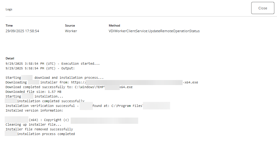This screenshot has width=277, height=141.
Task: Click the "Installer file removed successfully" line
Action: click(x=39, y=129)
